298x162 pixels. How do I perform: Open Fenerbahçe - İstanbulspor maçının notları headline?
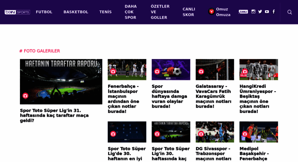click(123, 99)
